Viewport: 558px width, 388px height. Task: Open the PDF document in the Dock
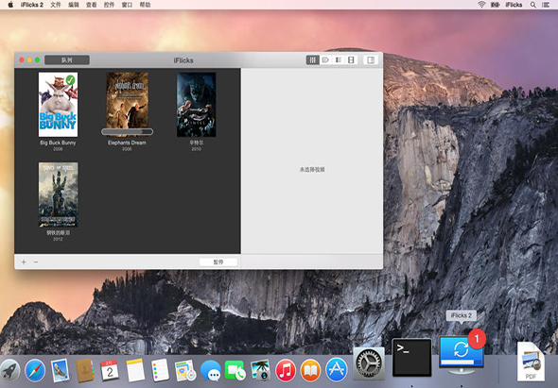pyautogui.click(x=531, y=362)
